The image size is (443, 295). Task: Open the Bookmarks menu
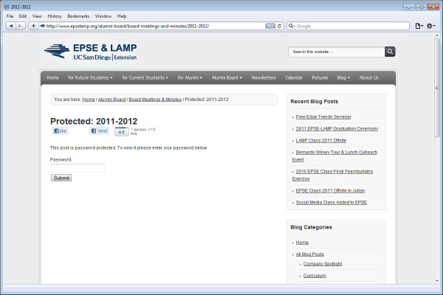(78, 16)
